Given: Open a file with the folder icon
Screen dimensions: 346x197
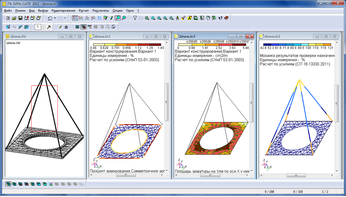Looking at the screenshot, I should click(x=14, y=18).
